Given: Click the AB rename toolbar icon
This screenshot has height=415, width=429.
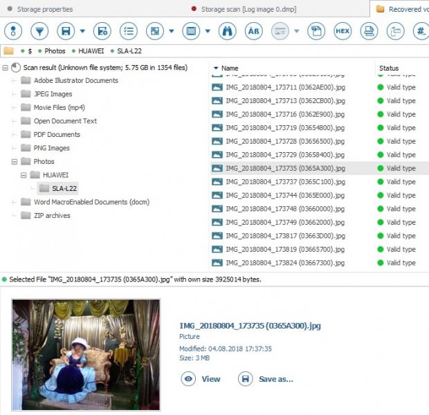Looking at the screenshot, I should click(254, 31).
